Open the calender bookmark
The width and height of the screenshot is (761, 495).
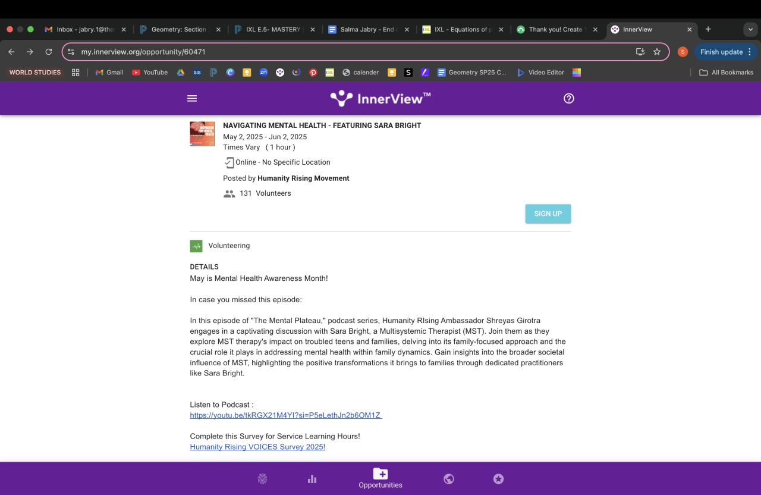pyautogui.click(x=361, y=73)
